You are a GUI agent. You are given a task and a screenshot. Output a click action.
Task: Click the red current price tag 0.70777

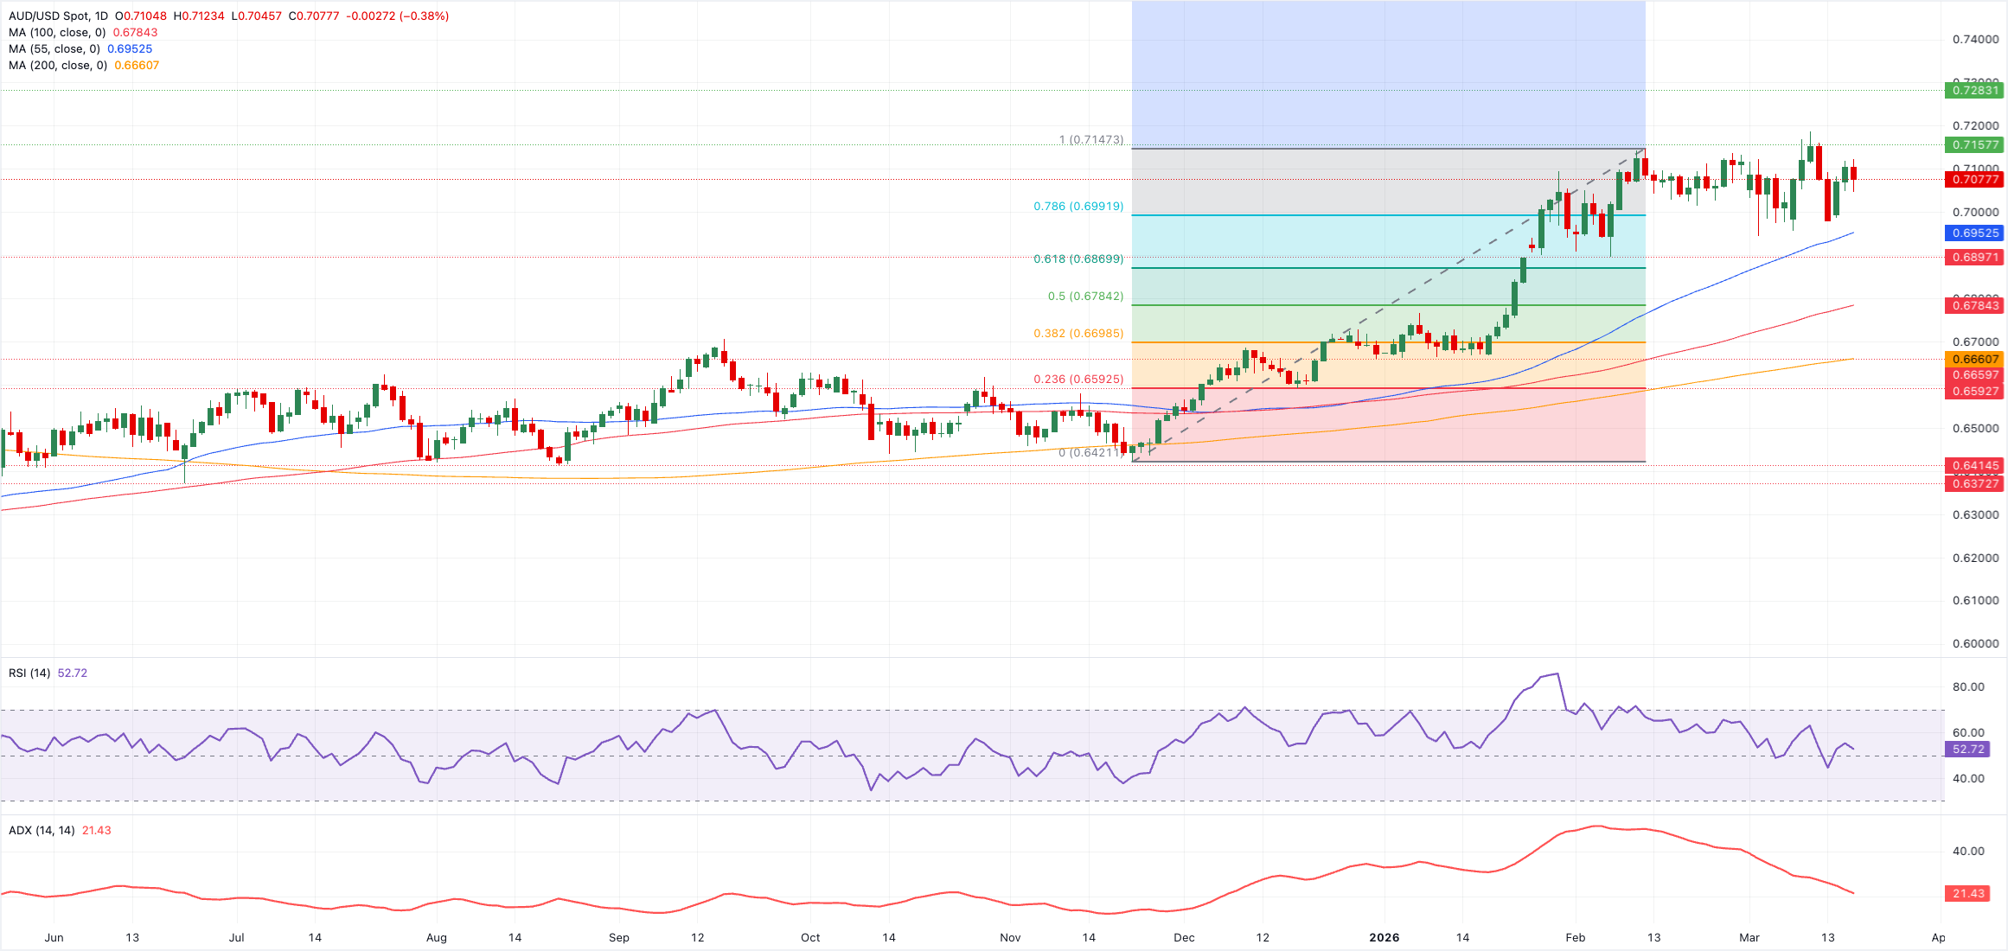[1974, 180]
